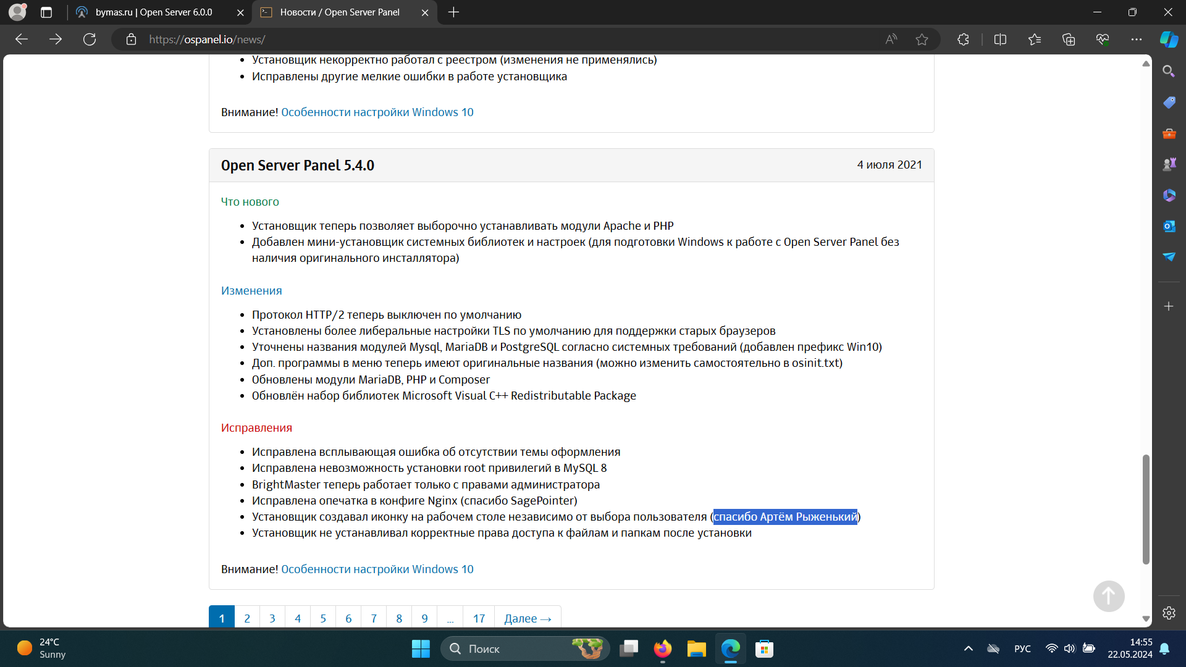This screenshot has width=1186, height=667.
Task: Open Settings and more ellipsis menu
Action: (1136, 40)
